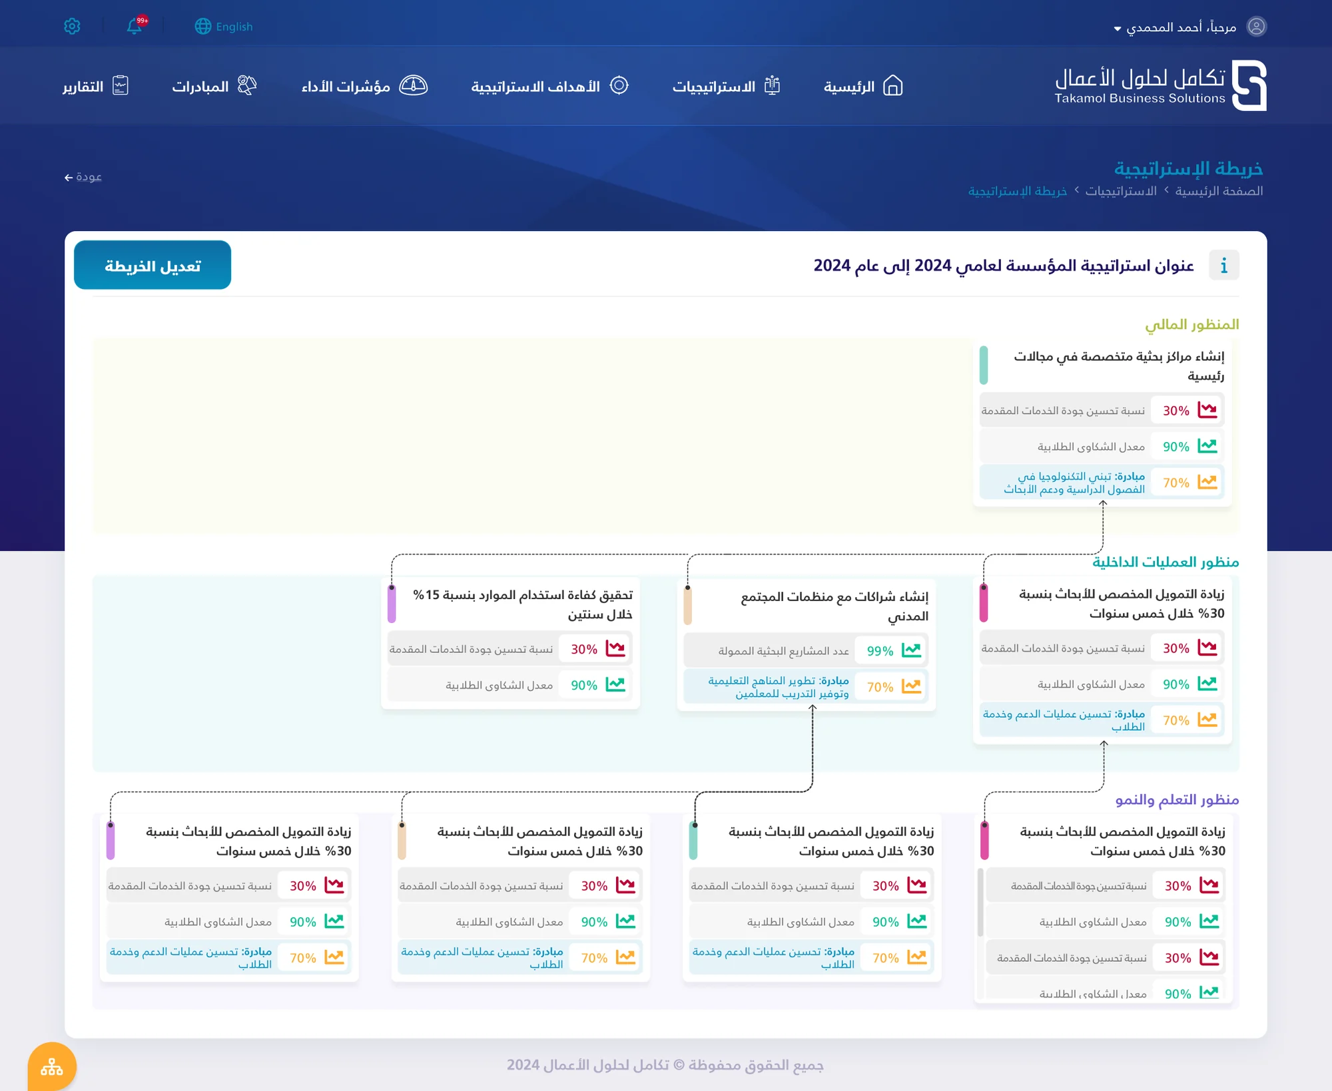The height and width of the screenshot is (1091, 1332).
Task: Click the المبادرات rocket icon
Action: click(247, 85)
